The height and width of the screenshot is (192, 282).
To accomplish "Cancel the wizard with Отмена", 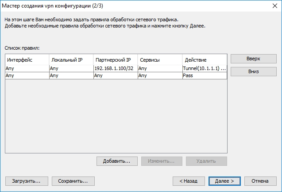I will [x=260, y=181].
